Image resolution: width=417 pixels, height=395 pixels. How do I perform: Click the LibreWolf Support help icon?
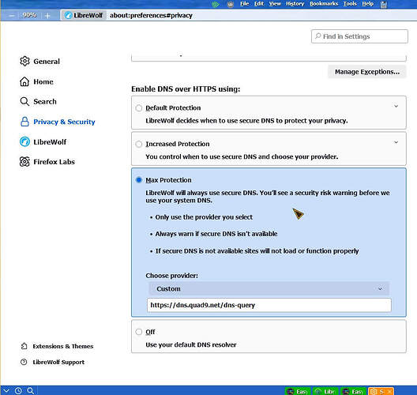pos(24,362)
